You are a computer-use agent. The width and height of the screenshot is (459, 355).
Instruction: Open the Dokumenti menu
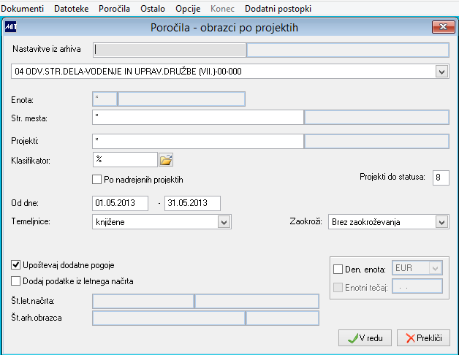tap(22, 9)
